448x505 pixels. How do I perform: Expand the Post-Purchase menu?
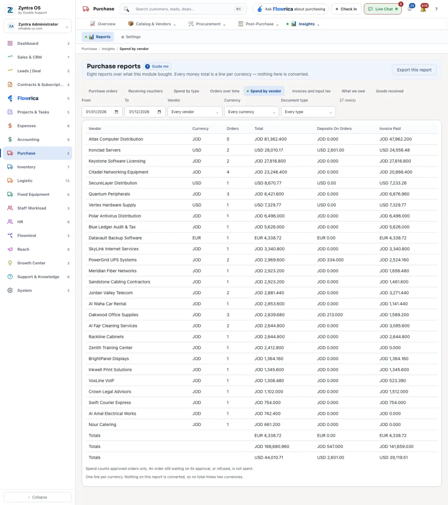click(258, 24)
